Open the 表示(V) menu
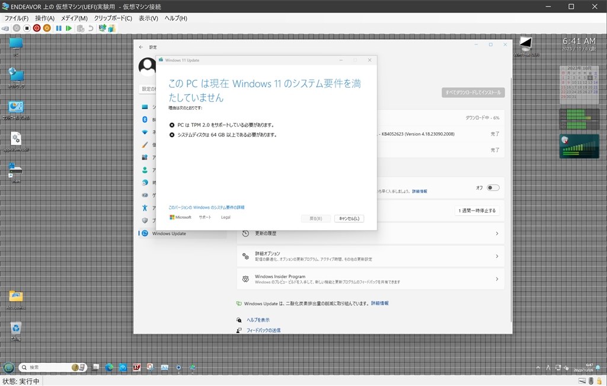This screenshot has height=386, width=607. tap(148, 18)
